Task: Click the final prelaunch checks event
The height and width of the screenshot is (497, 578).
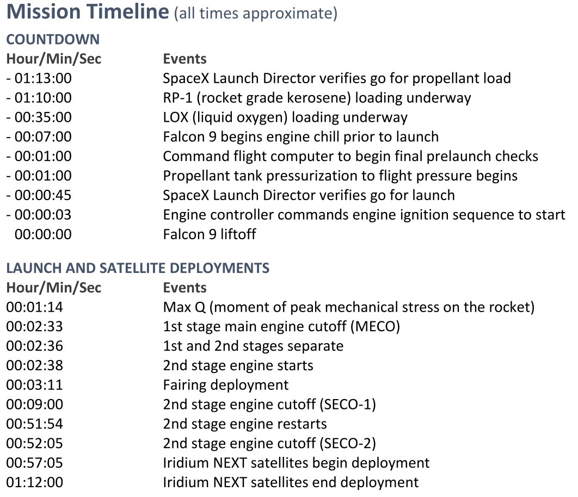Action: tap(351, 156)
